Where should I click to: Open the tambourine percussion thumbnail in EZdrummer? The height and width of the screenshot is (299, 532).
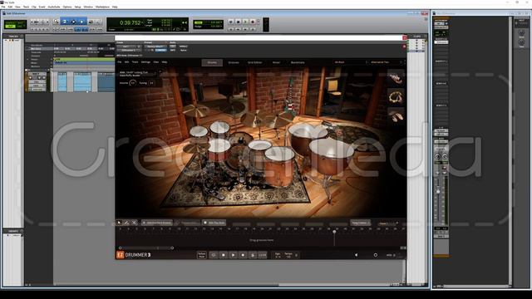[x=397, y=98]
